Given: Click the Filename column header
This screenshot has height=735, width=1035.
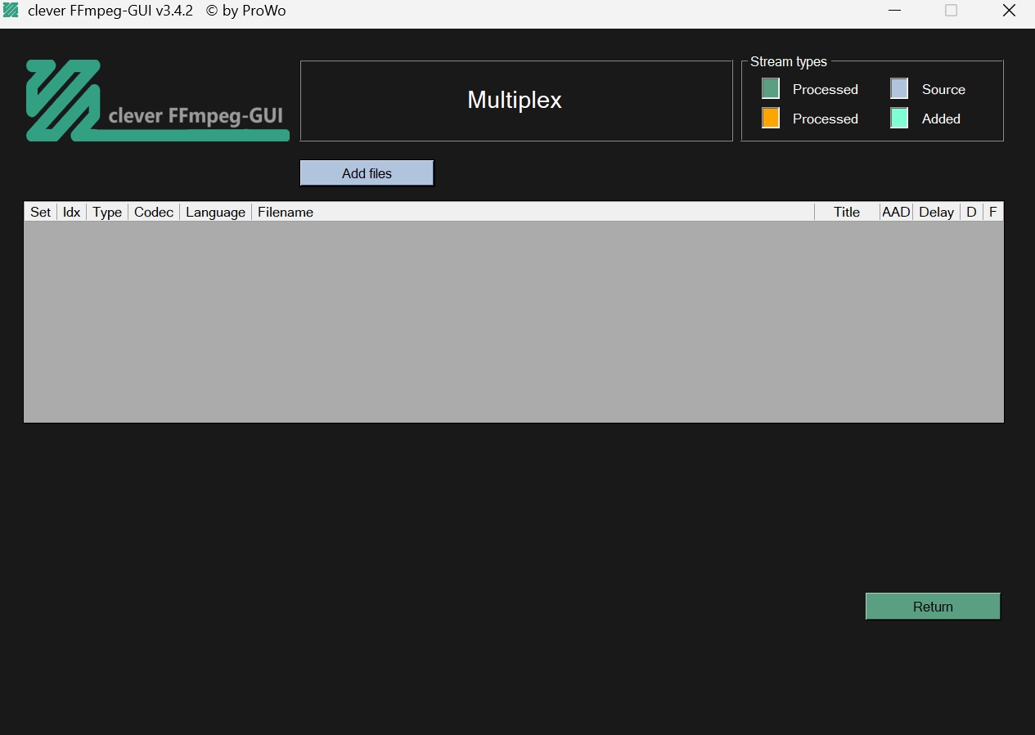Looking at the screenshot, I should click(533, 212).
